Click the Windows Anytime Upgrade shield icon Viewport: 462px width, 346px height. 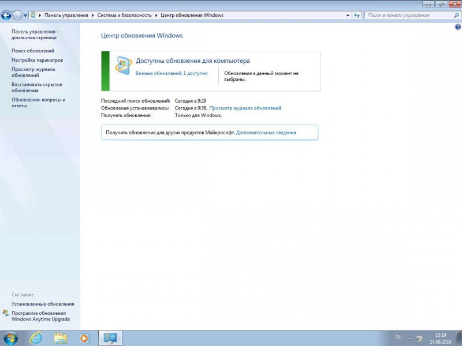6,313
